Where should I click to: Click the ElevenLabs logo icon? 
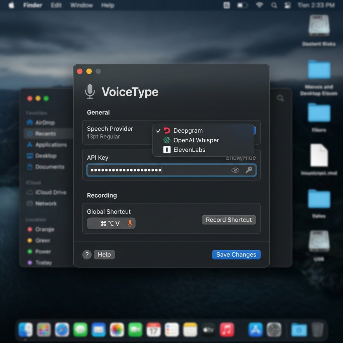[x=167, y=150]
